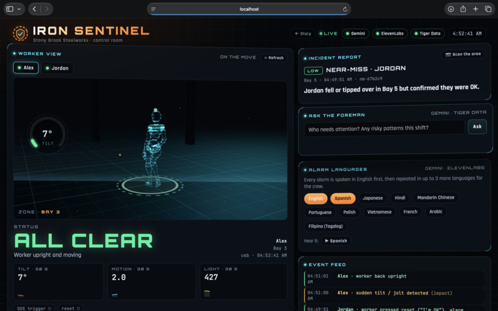The height and width of the screenshot is (311, 498).
Task: Open the TILT 30 S metric card
Action: click(x=59, y=281)
